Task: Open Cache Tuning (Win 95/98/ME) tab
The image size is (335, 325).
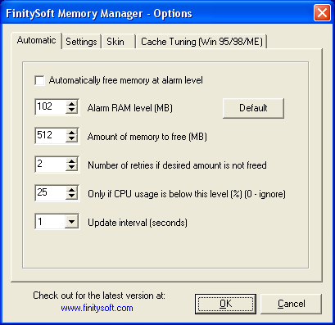Action: coord(201,42)
